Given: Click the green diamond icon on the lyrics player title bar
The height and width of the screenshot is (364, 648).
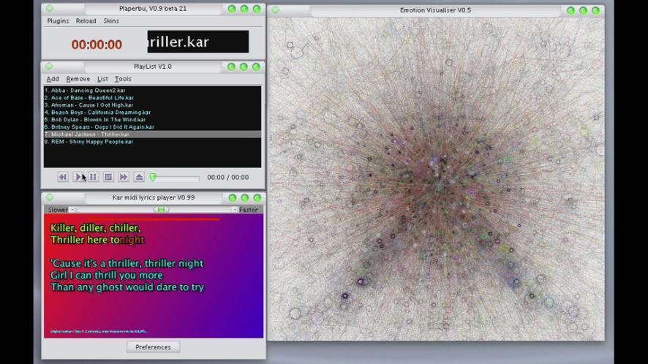Looking at the screenshot, I should point(50,197).
